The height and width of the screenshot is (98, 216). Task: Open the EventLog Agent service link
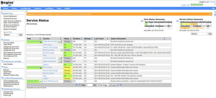pyautogui.click(x=49, y=50)
